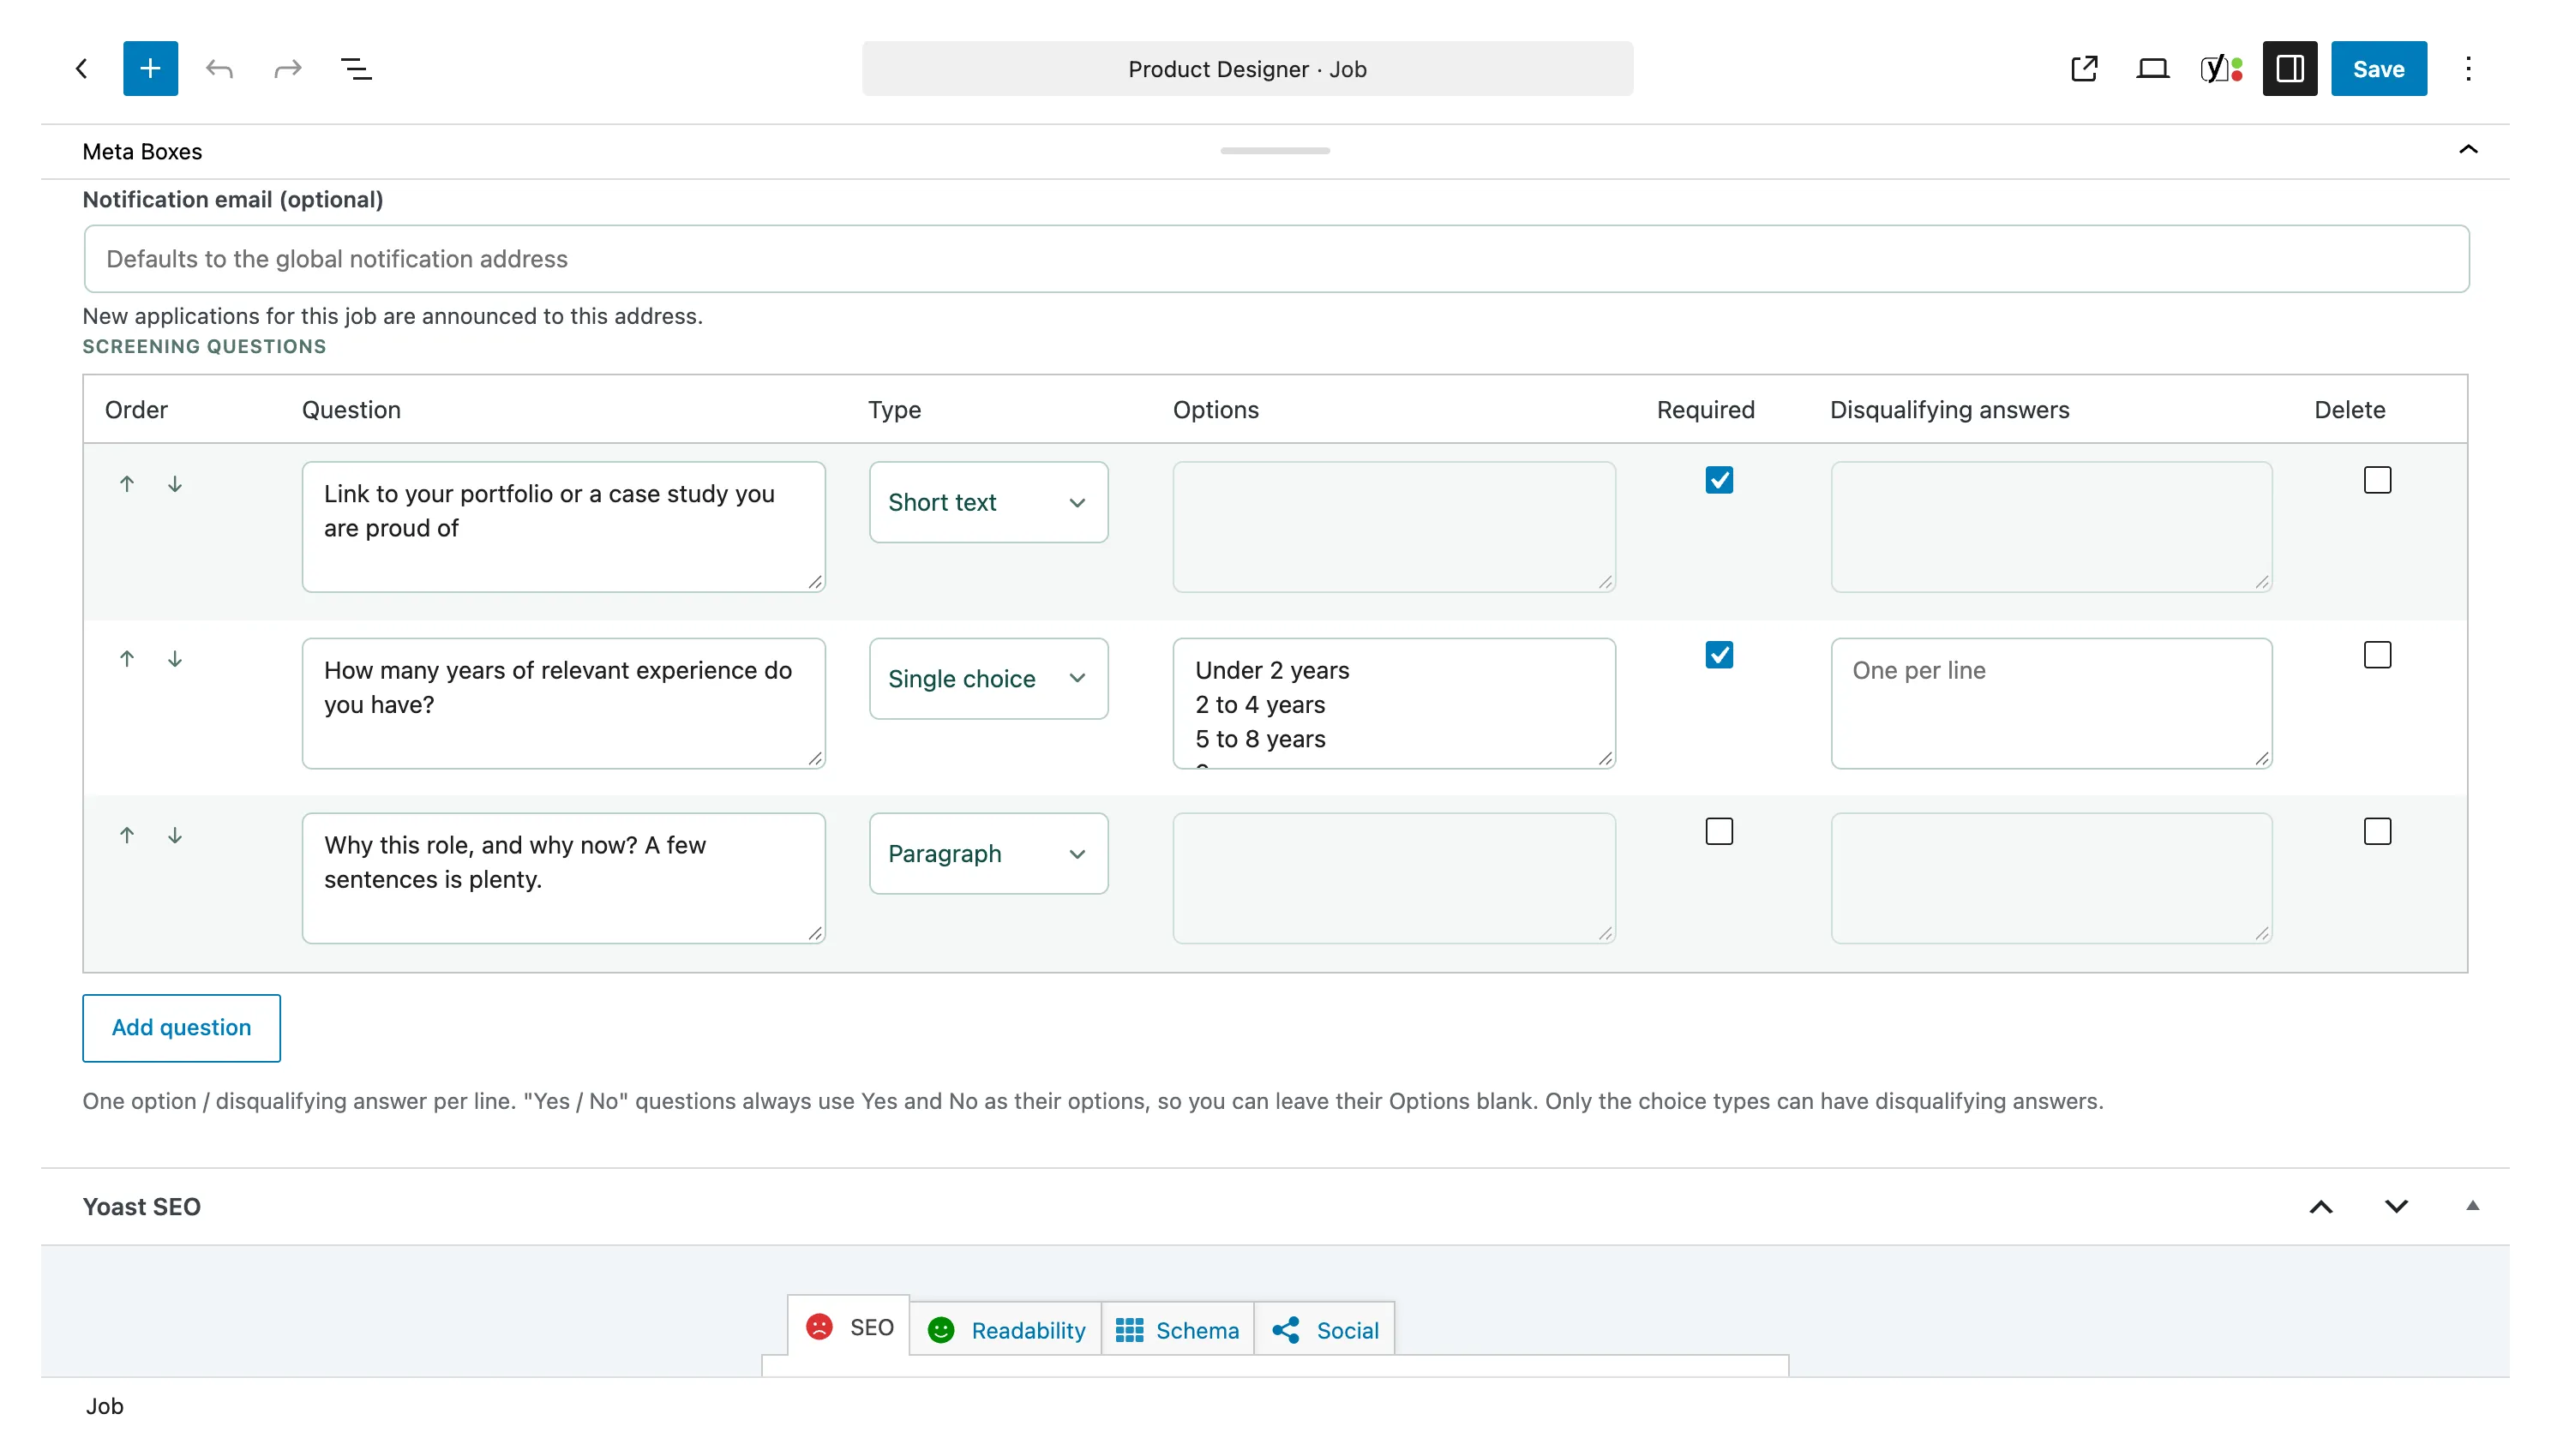Check Delete for the portfolio question
This screenshot has width=2551, height=1456.
[2377, 480]
